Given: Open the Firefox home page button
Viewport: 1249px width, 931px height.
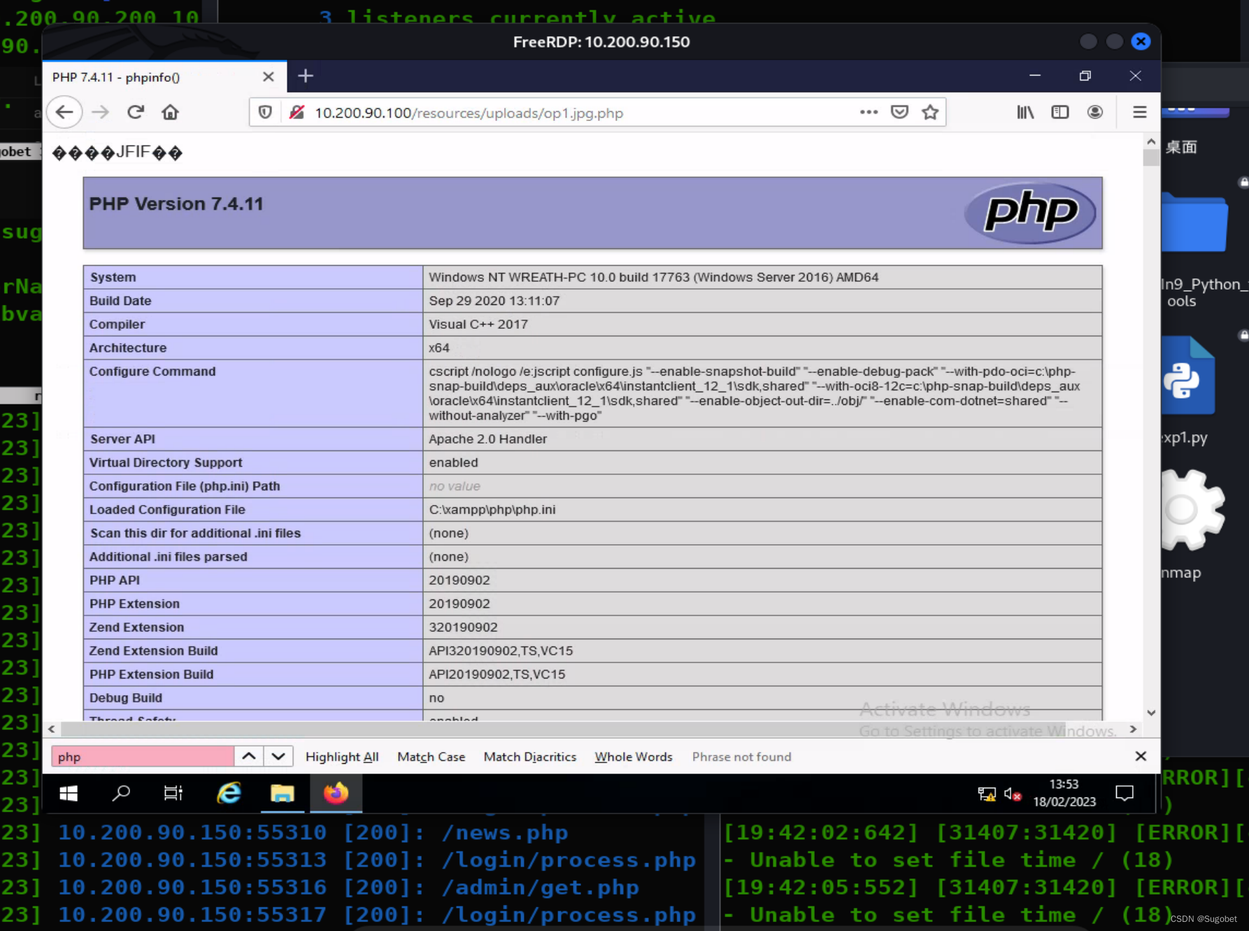Looking at the screenshot, I should (170, 112).
